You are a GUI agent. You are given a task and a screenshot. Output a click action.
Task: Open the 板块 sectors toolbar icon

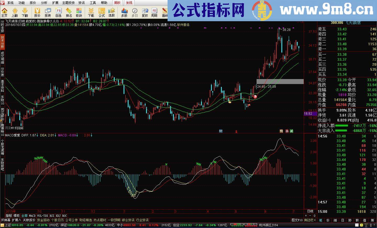[x=79, y=12]
